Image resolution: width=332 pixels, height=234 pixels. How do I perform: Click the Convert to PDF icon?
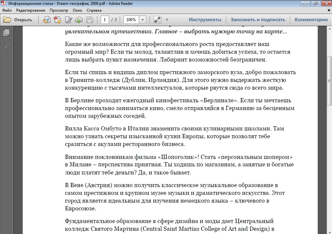tap(57, 20)
